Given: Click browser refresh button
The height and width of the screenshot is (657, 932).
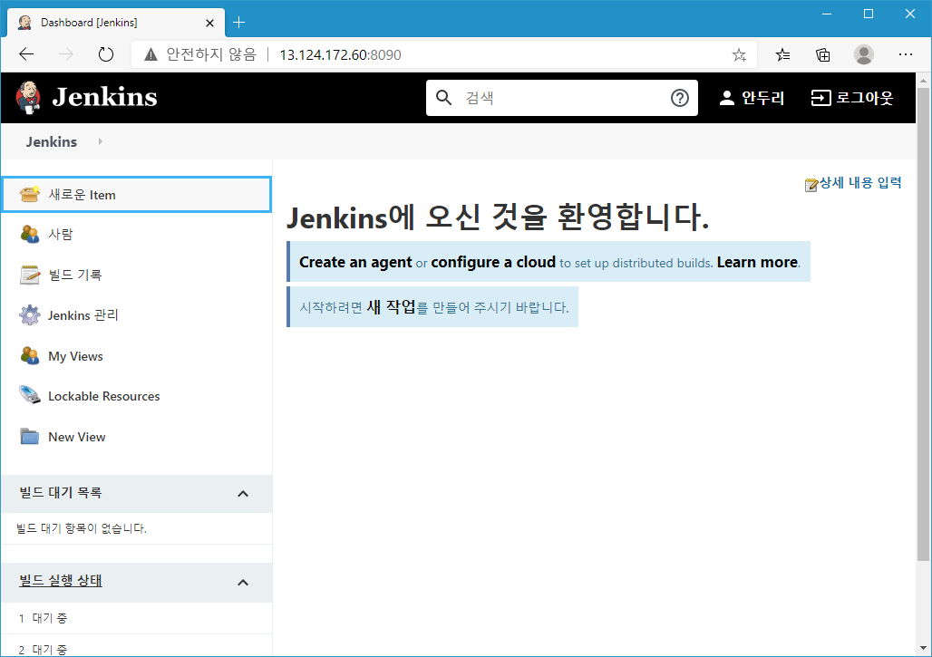Looking at the screenshot, I should coord(106,54).
